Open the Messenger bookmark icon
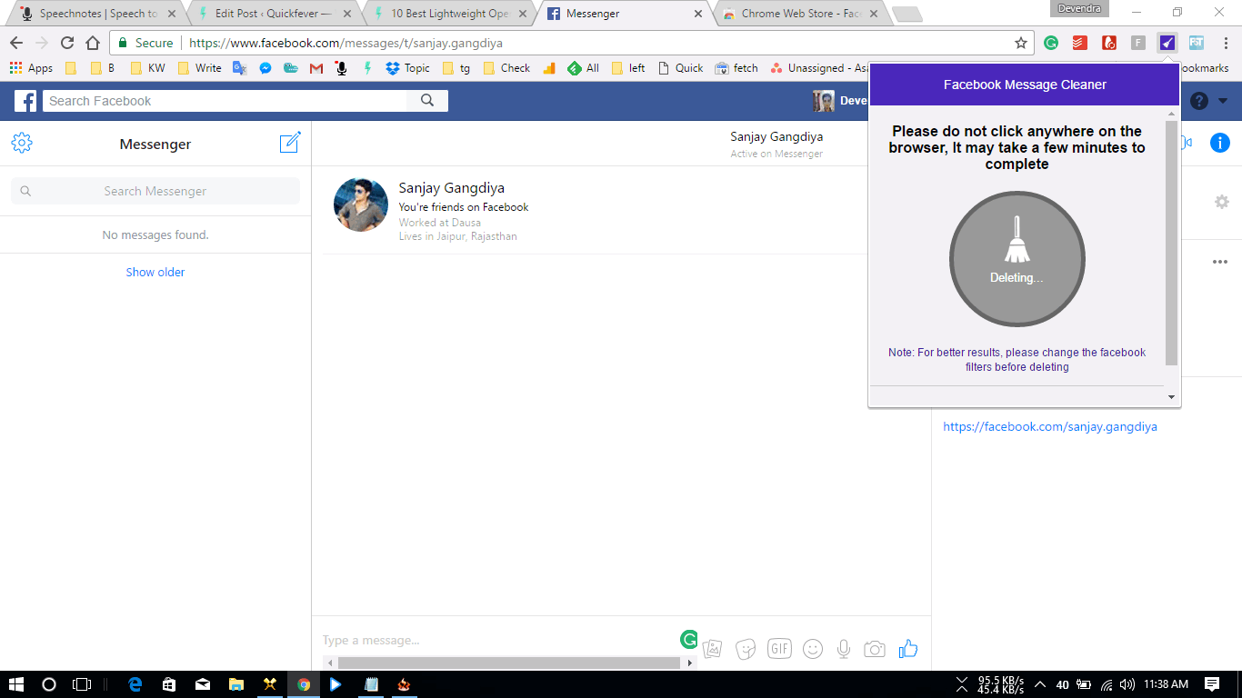This screenshot has height=698, width=1242. pyautogui.click(x=265, y=68)
